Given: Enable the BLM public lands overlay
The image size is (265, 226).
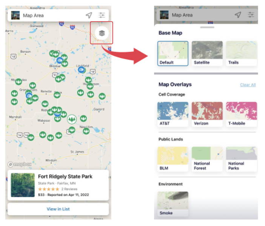Looking at the screenshot, I should (x=173, y=159).
